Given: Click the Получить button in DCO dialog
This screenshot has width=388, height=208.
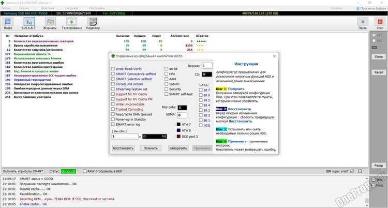Looking at the screenshot, I should (151, 148).
